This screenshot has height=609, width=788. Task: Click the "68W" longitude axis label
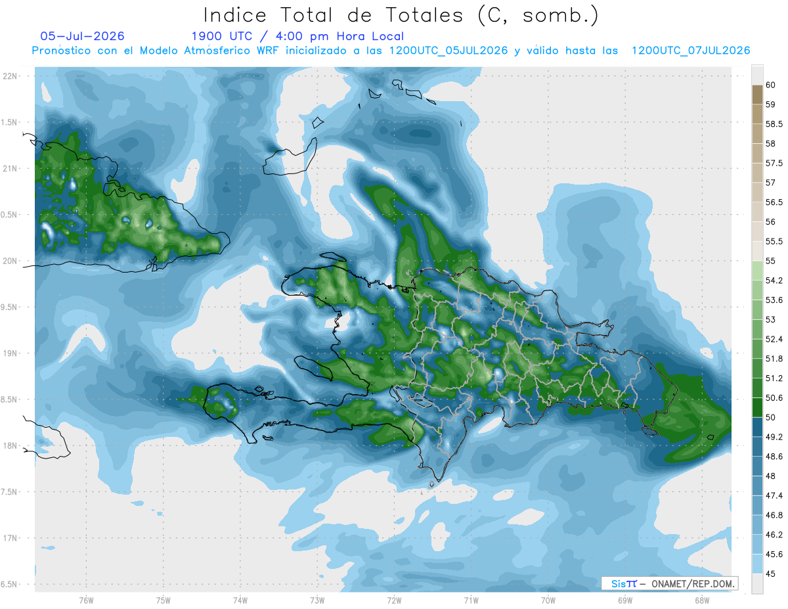point(702,600)
